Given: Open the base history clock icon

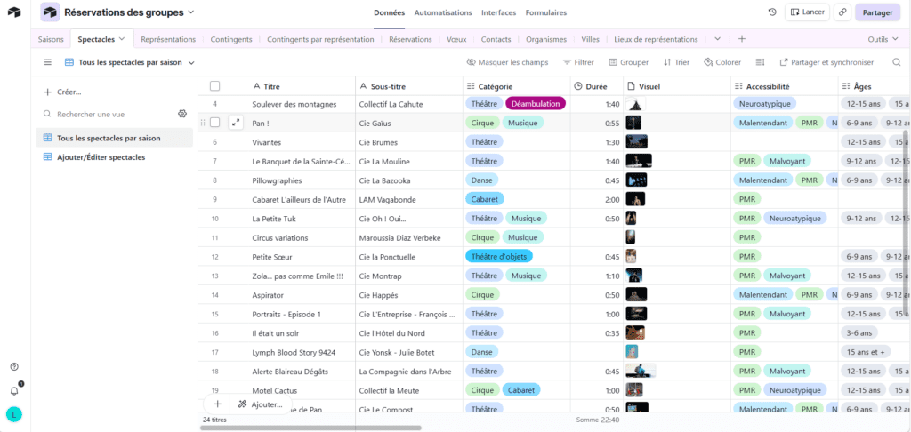Looking at the screenshot, I should 772,12.
